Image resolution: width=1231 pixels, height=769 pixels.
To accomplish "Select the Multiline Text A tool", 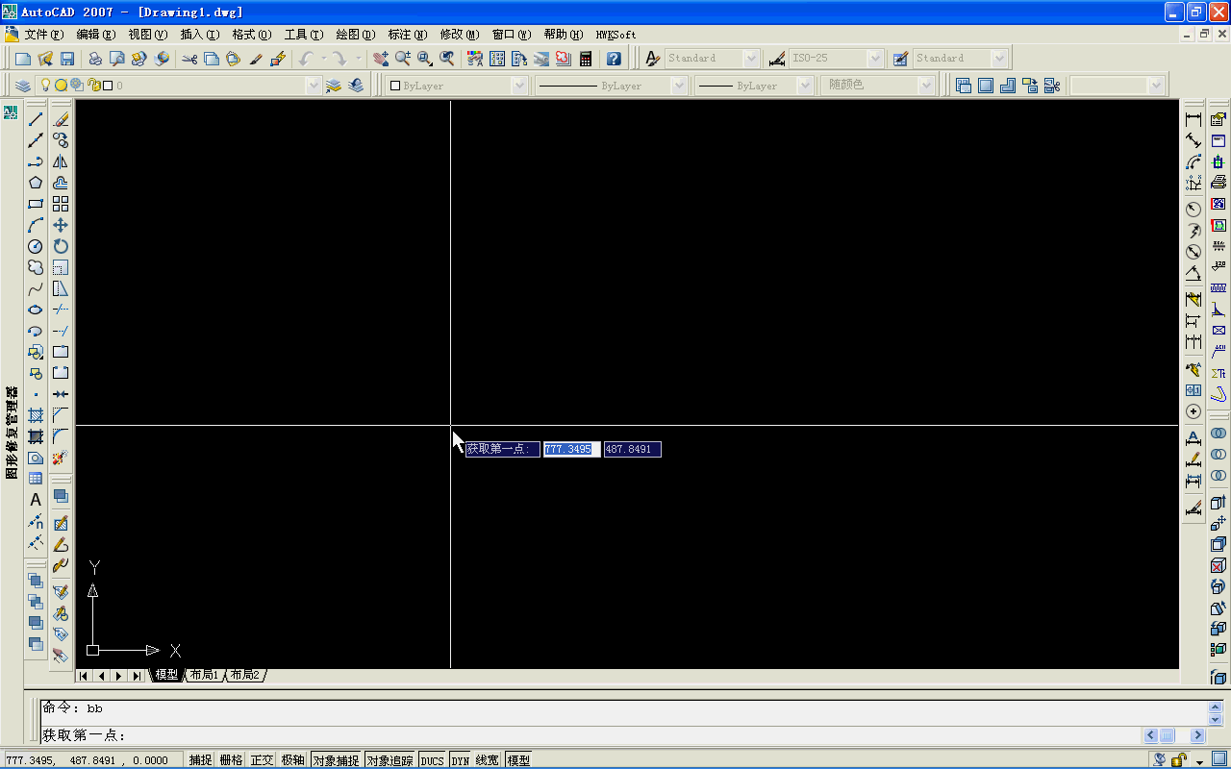I will (x=36, y=500).
